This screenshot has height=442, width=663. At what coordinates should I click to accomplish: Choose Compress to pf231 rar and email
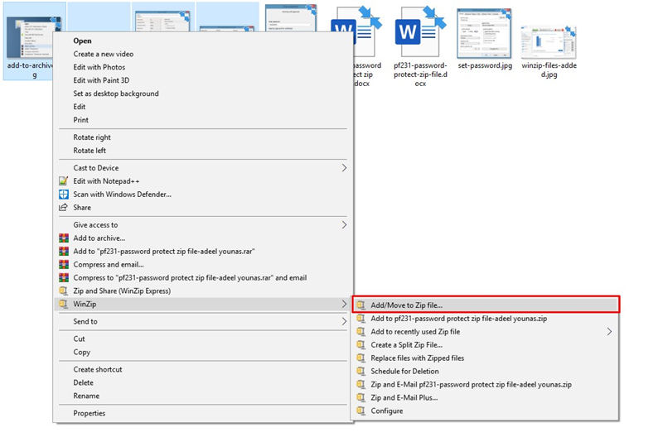click(190, 278)
